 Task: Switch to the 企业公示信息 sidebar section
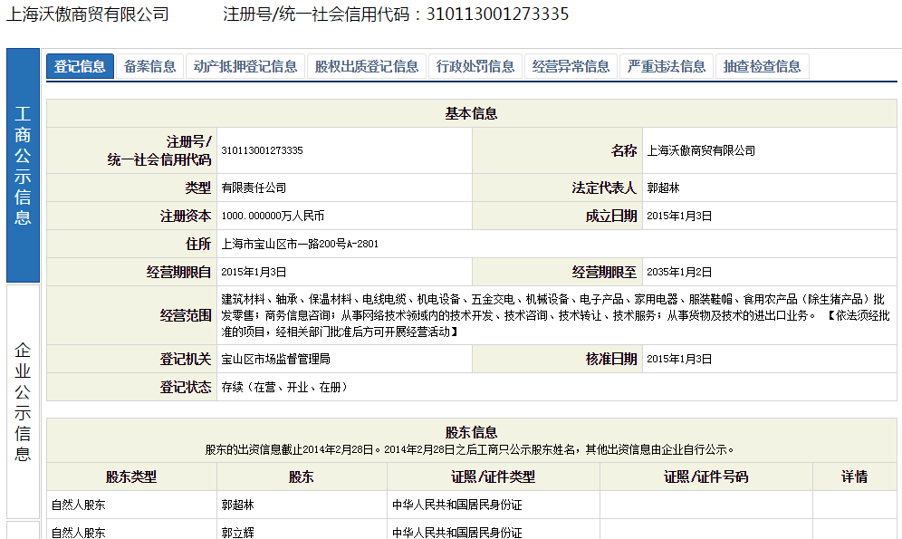point(23,401)
